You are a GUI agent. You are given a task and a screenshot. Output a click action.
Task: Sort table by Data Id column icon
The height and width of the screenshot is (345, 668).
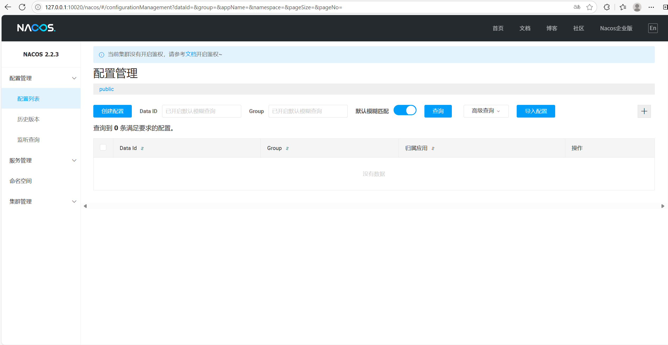[x=142, y=148]
